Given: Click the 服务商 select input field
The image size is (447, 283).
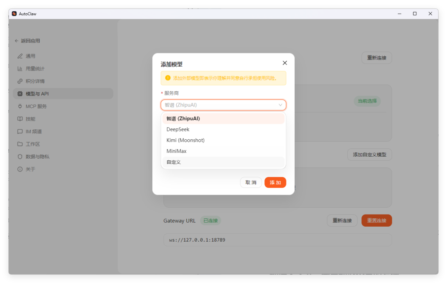Looking at the screenshot, I should click(x=223, y=105).
